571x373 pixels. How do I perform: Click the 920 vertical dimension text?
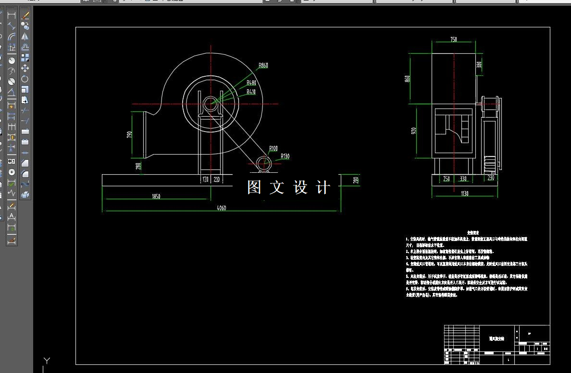413,131
